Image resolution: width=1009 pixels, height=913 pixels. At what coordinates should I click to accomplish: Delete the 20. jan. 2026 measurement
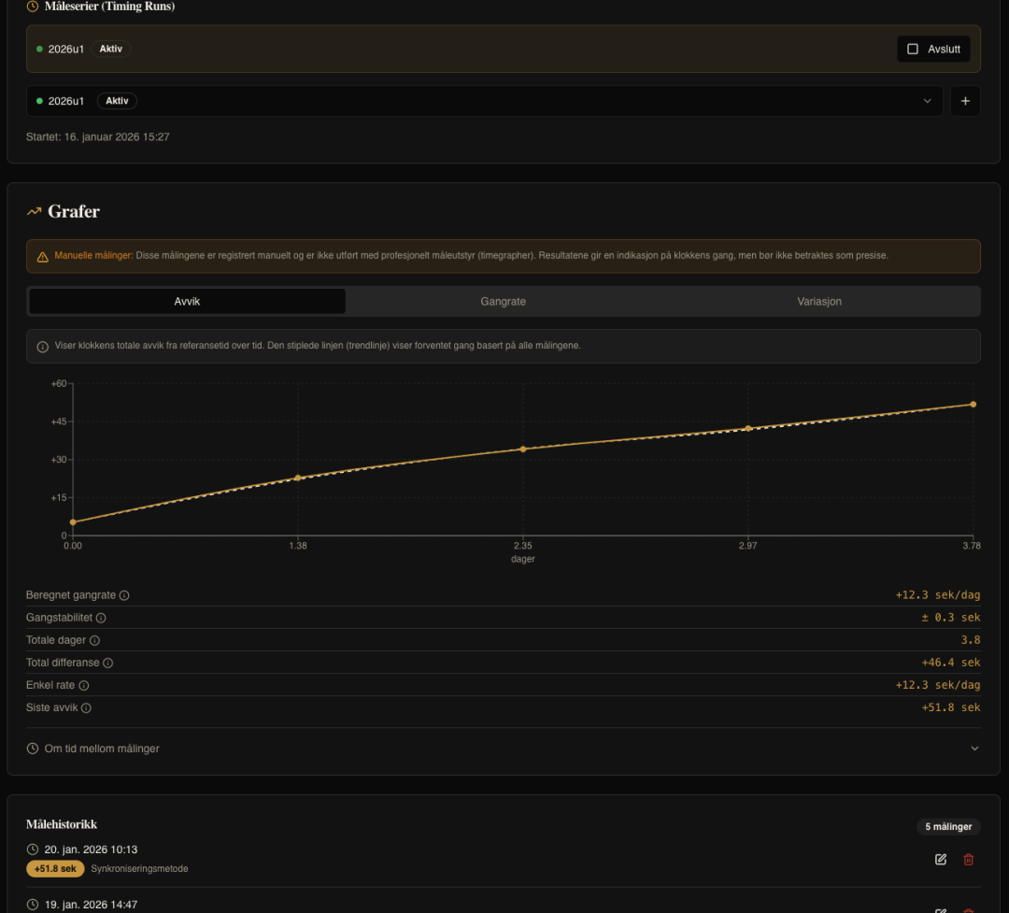coord(969,859)
